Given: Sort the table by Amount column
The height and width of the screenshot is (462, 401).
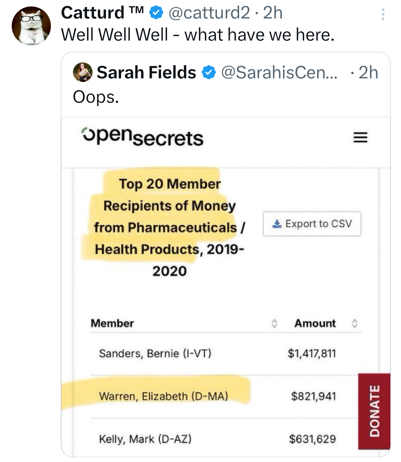Looking at the screenshot, I should tap(355, 323).
